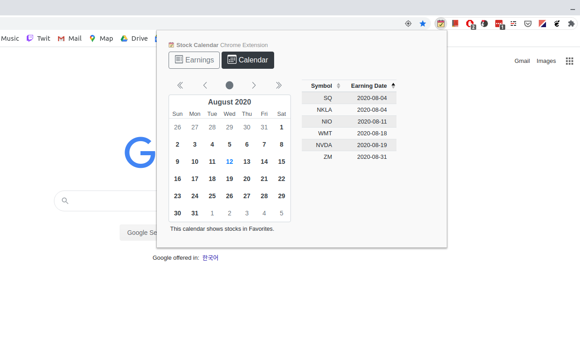Open the red book extension icon
The width and height of the screenshot is (580, 362).
[x=455, y=24]
